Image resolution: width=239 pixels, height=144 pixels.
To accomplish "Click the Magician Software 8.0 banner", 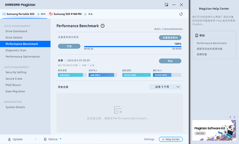I will coord(214,129).
